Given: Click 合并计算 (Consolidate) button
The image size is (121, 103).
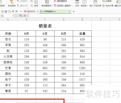Looking at the screenshot, I should pyautogui.click(x=108, y=6).
